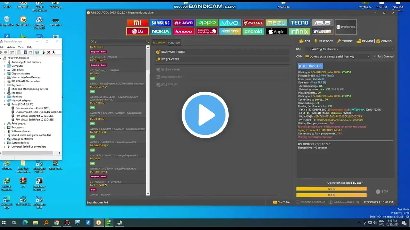Open FASTBOOT mode in UnlockTool
This screenshot has height=230, width=410.
coord(324,41)
